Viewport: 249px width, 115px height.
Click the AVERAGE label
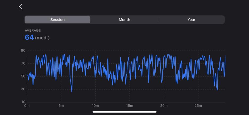point(33,31)
